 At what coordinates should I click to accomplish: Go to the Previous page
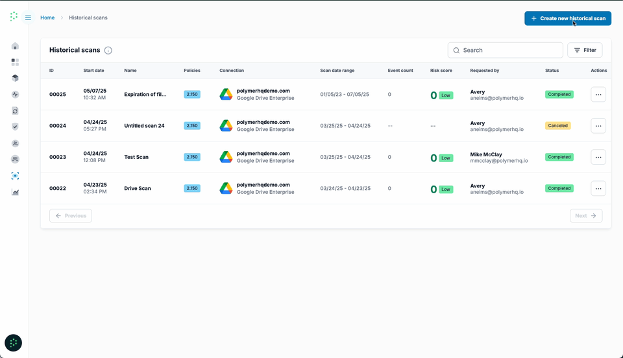tap(71, 216)
